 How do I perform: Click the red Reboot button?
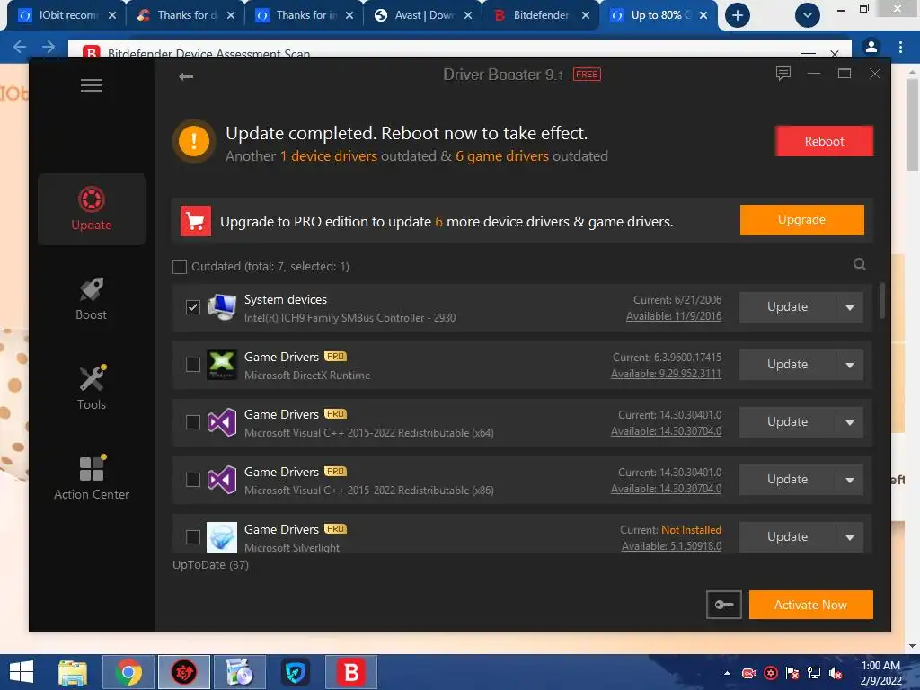825,141
